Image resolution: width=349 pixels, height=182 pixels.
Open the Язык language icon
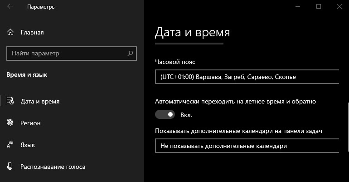(10, 145)
